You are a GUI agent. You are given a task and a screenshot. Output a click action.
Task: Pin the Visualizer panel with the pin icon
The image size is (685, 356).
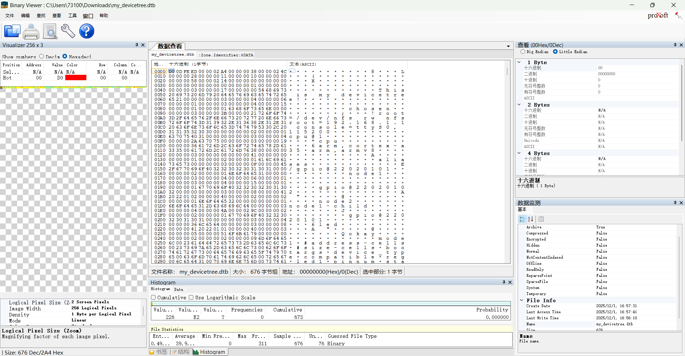coord(136,45)
